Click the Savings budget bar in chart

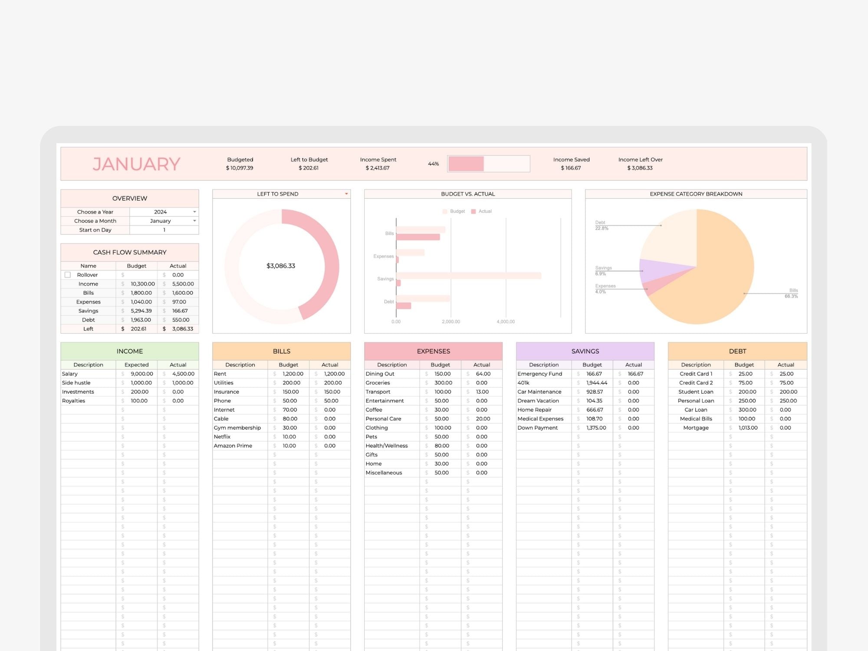pos(469,276)
